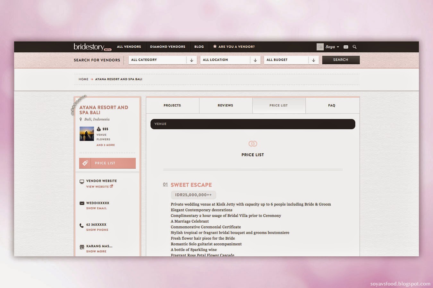Click the phone icon beside 62 36XXXXX
Image resolution: width=433 pixels, height=288 pixels.
tap(81, 225)
